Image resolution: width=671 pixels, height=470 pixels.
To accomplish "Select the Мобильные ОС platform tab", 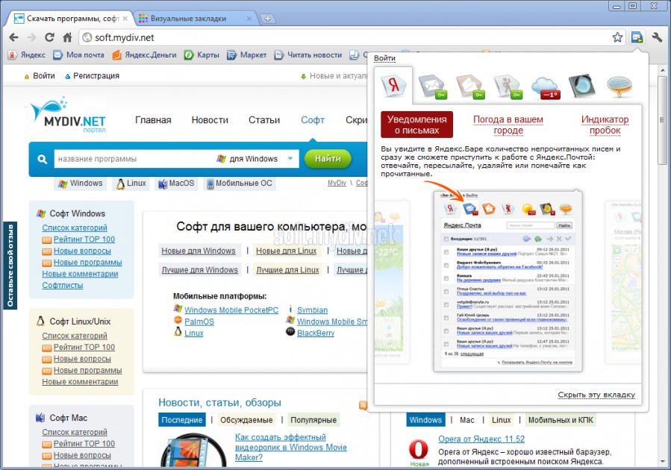I will [240, 184].
